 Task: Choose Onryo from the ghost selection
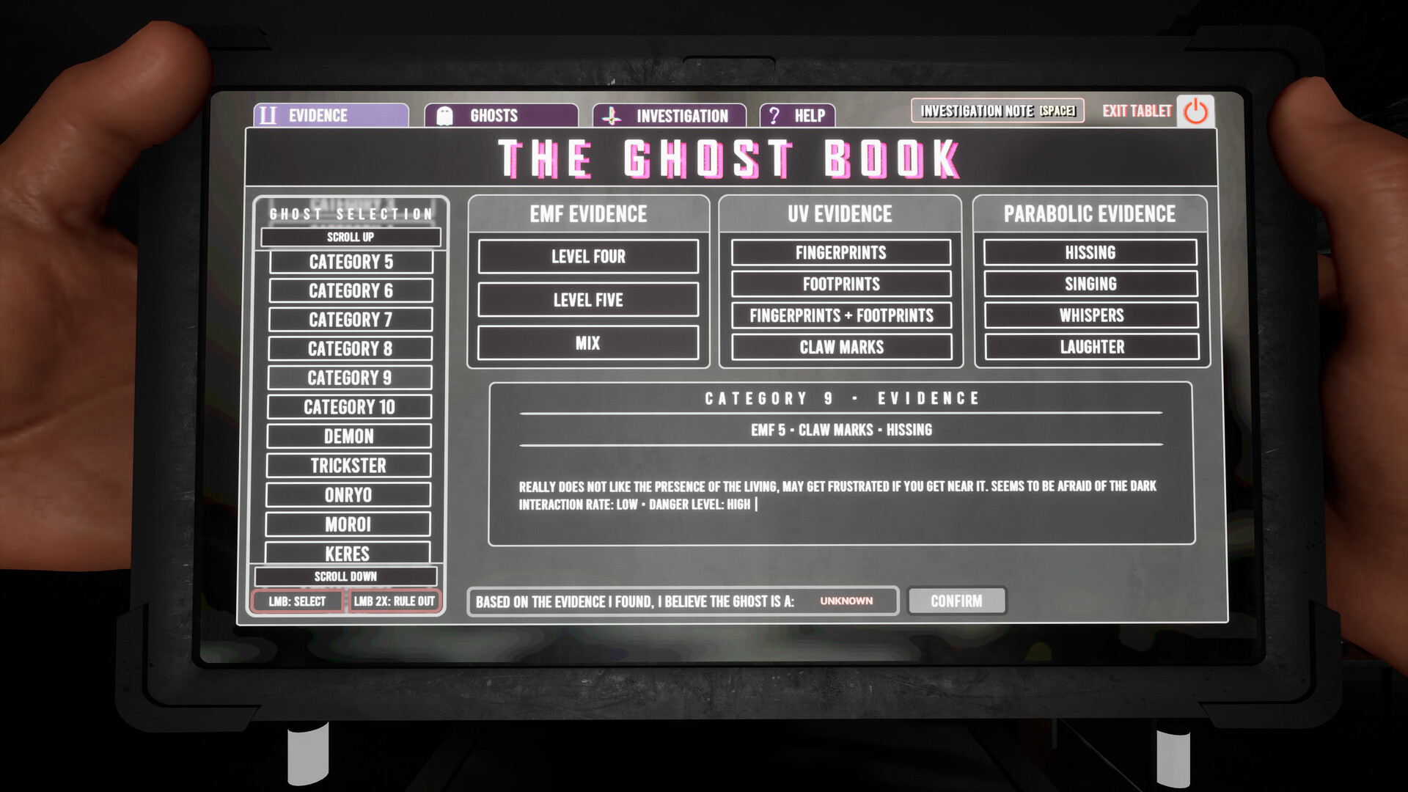click(348, 495)
